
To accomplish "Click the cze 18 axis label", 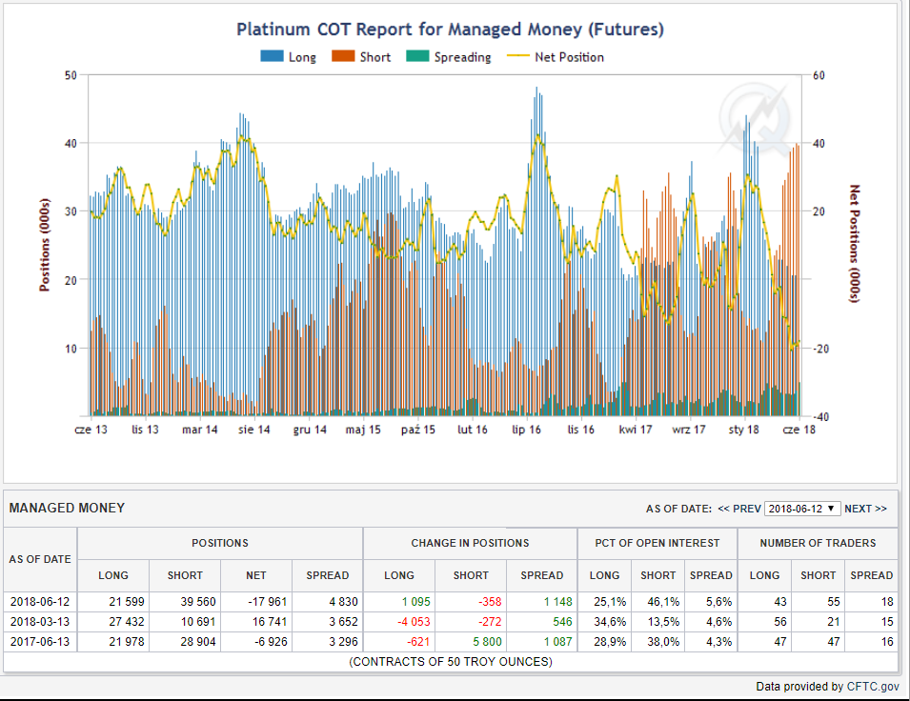I will [x=799, y=430].
